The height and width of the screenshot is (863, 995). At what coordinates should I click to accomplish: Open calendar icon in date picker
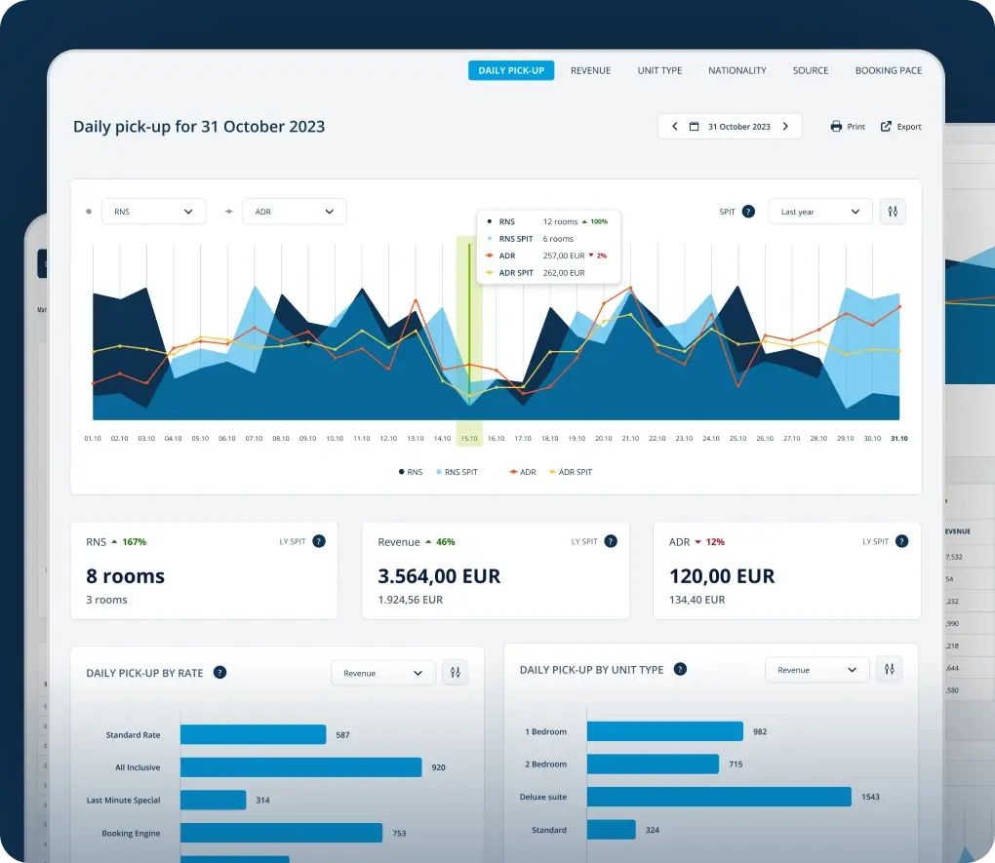click(x=695, y=126)
